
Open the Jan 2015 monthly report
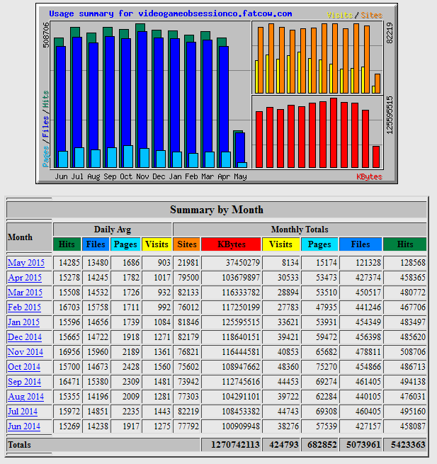tap(25, 322)
